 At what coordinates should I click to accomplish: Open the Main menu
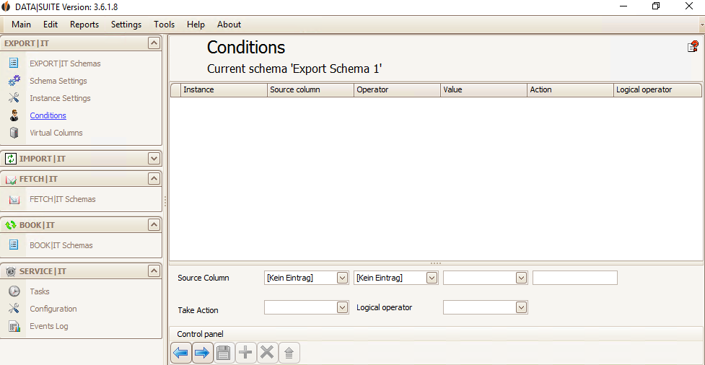21,25
